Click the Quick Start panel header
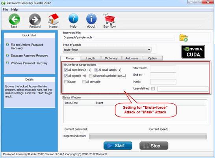215x158 pixels. pos(30,35)
